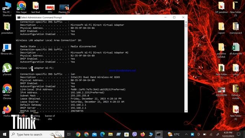Screen dimensions: 245x138
Task: Click the Lease Obtained date line
Action: tap(70, 99)
